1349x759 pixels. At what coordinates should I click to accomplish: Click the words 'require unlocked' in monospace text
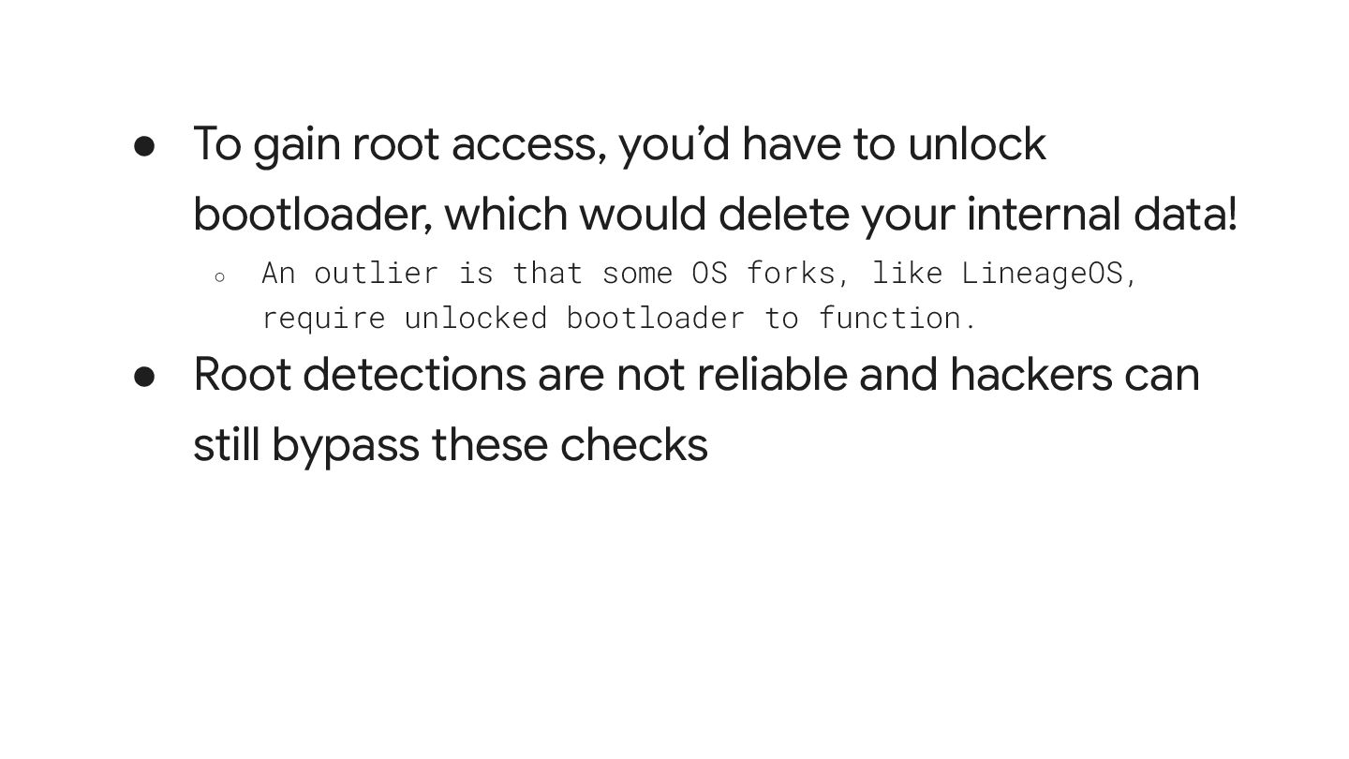tap(403, 318)
